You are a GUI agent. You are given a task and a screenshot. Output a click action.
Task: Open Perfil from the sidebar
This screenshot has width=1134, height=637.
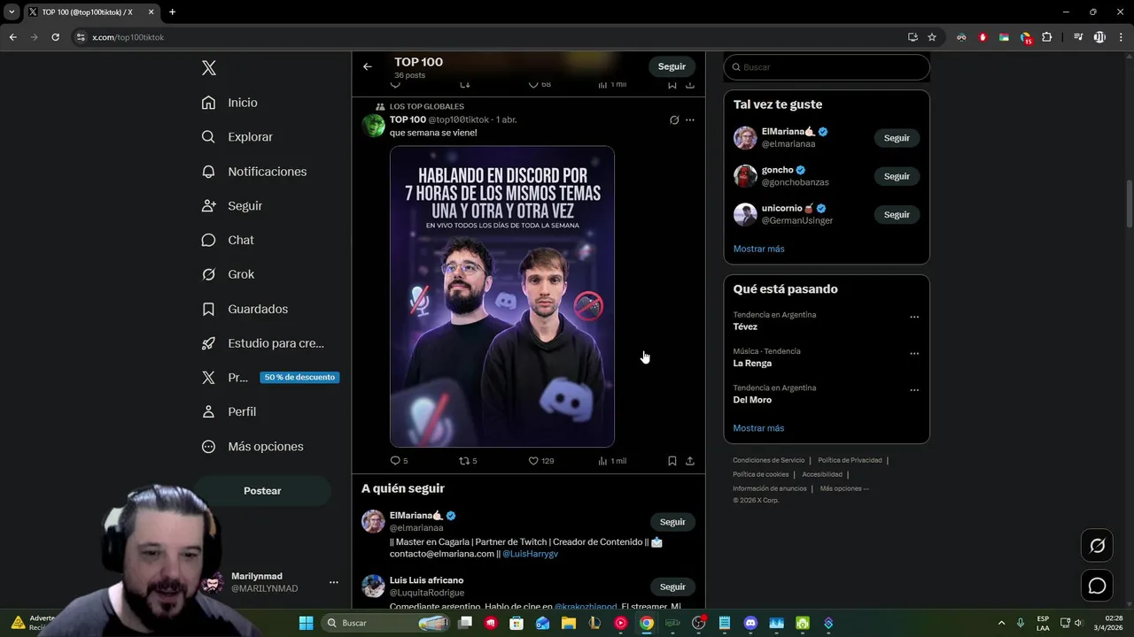point(229,411)
